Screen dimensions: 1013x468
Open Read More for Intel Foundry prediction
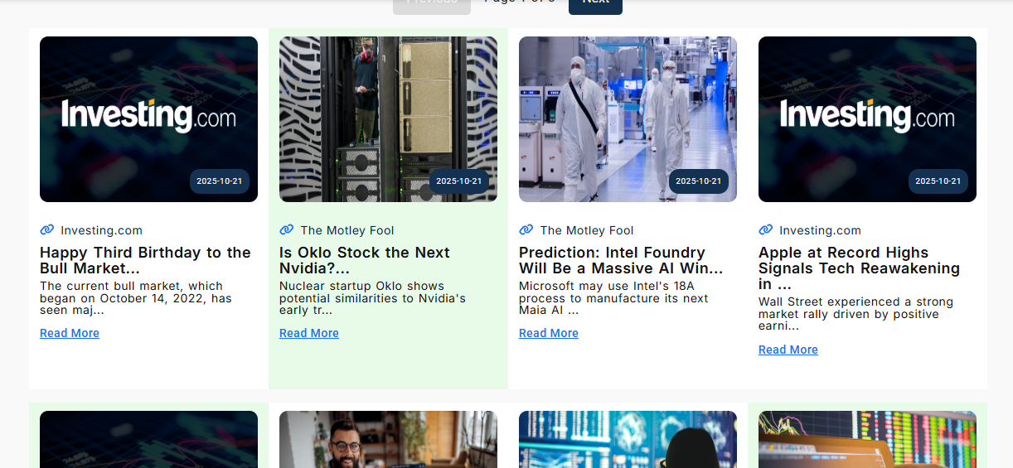pyautogui.click(x=549, y=333)
